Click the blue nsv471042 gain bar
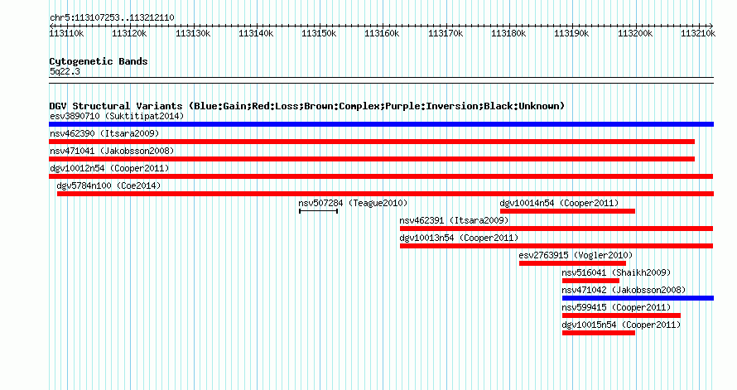Viewport: 737px width, 390px height. tap(638, 298)
